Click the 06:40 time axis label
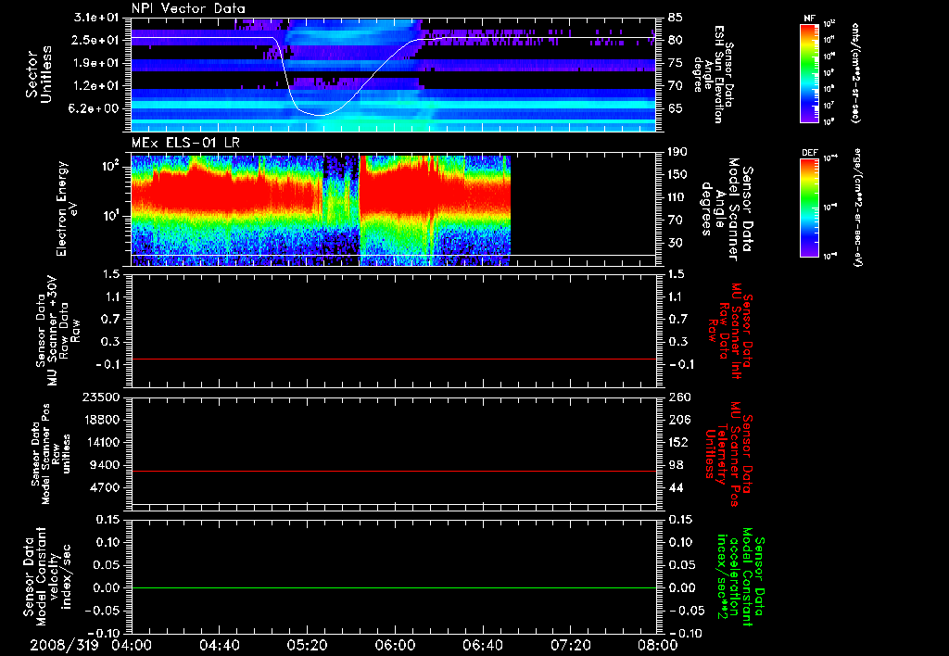Image resolution: width=949 pixels, height=656 pixels. coord(482,645)
